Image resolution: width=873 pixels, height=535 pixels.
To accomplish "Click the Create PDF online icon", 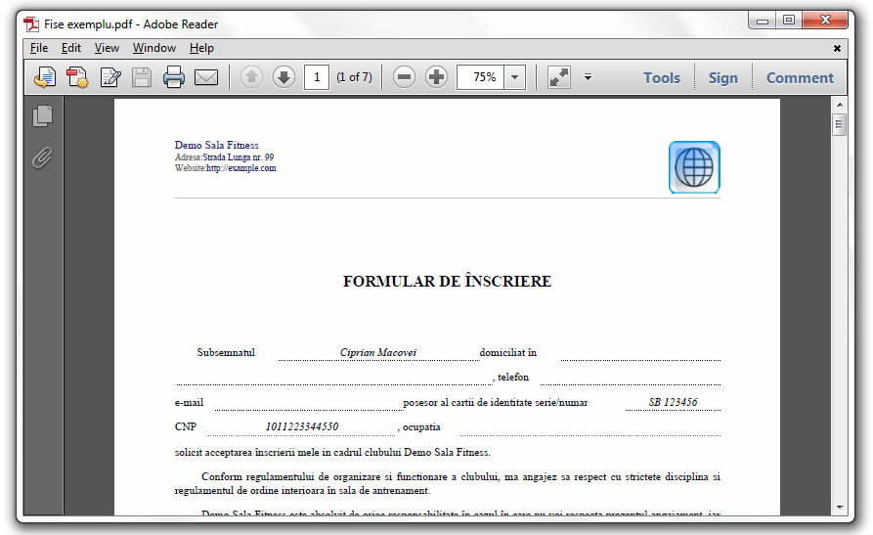I will (x=77, y=77).
